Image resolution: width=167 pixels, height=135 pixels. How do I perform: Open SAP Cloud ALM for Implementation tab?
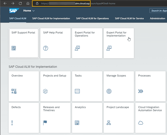(51, 18)
